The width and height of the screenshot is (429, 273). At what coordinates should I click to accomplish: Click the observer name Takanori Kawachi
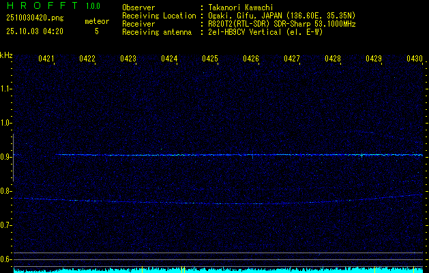coord(241,8)
